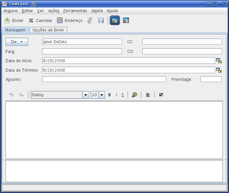Open the Editar menu

click(x=27, y=11)
